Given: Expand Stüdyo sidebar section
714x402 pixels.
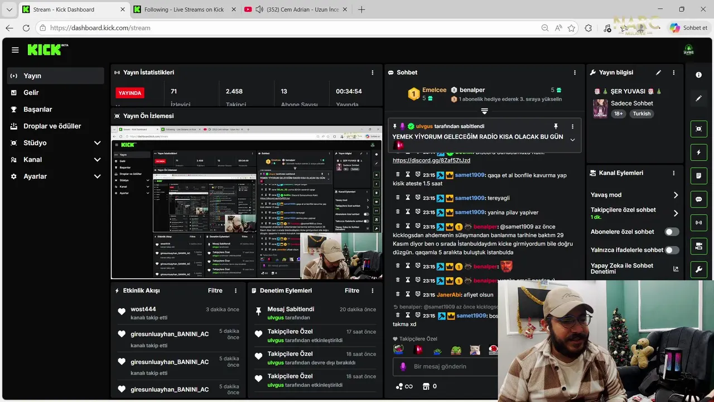Looking at the screenshot, I should click(x=97, y=143).
